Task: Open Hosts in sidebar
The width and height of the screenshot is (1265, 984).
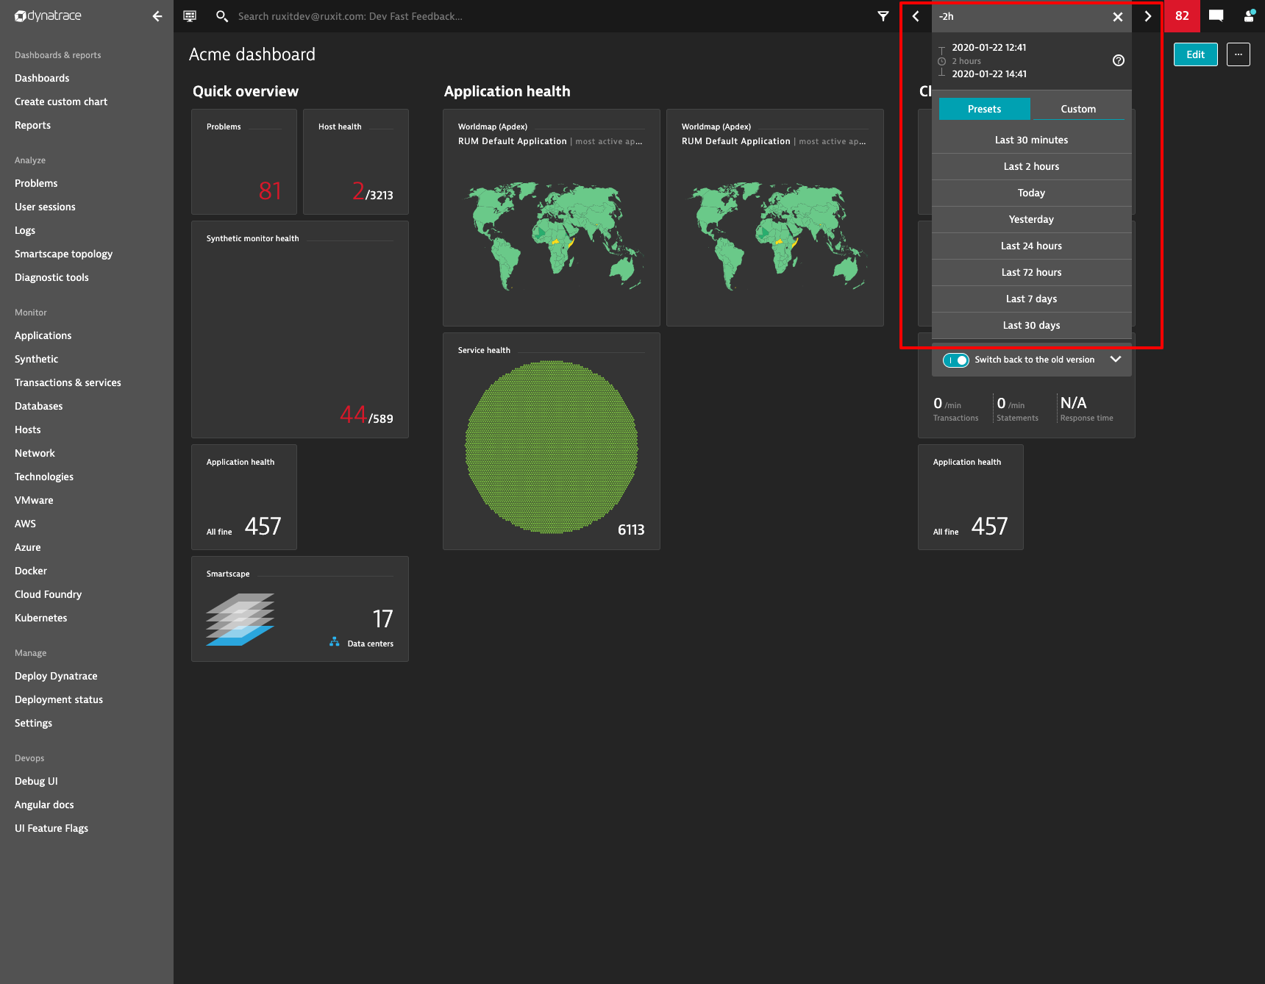Action: click(27, 429)
